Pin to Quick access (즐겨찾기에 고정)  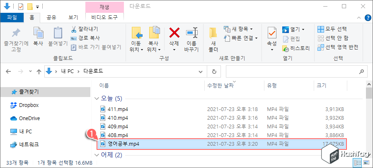click(x=16, y=40)
